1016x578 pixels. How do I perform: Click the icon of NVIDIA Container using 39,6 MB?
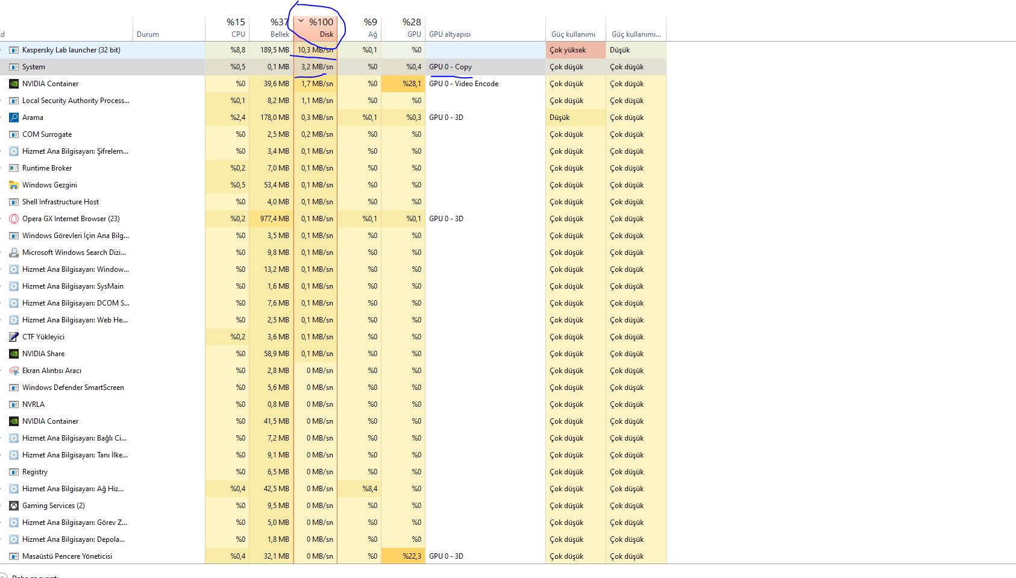[14, 84]
